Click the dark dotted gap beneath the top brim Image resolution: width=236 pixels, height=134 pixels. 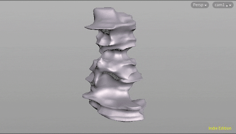105,32
